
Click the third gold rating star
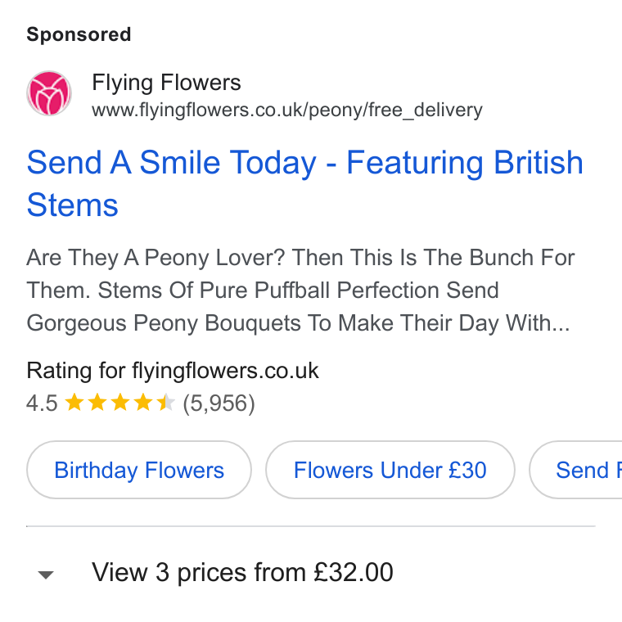[119, 402]
